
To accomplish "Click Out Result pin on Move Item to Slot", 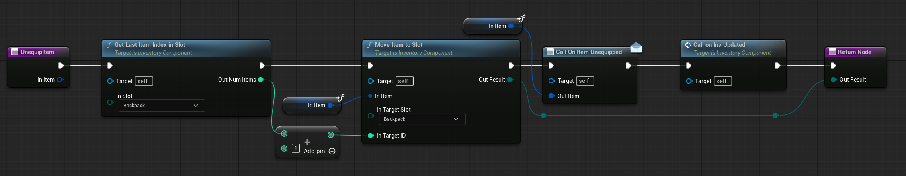I will (510, 80).
